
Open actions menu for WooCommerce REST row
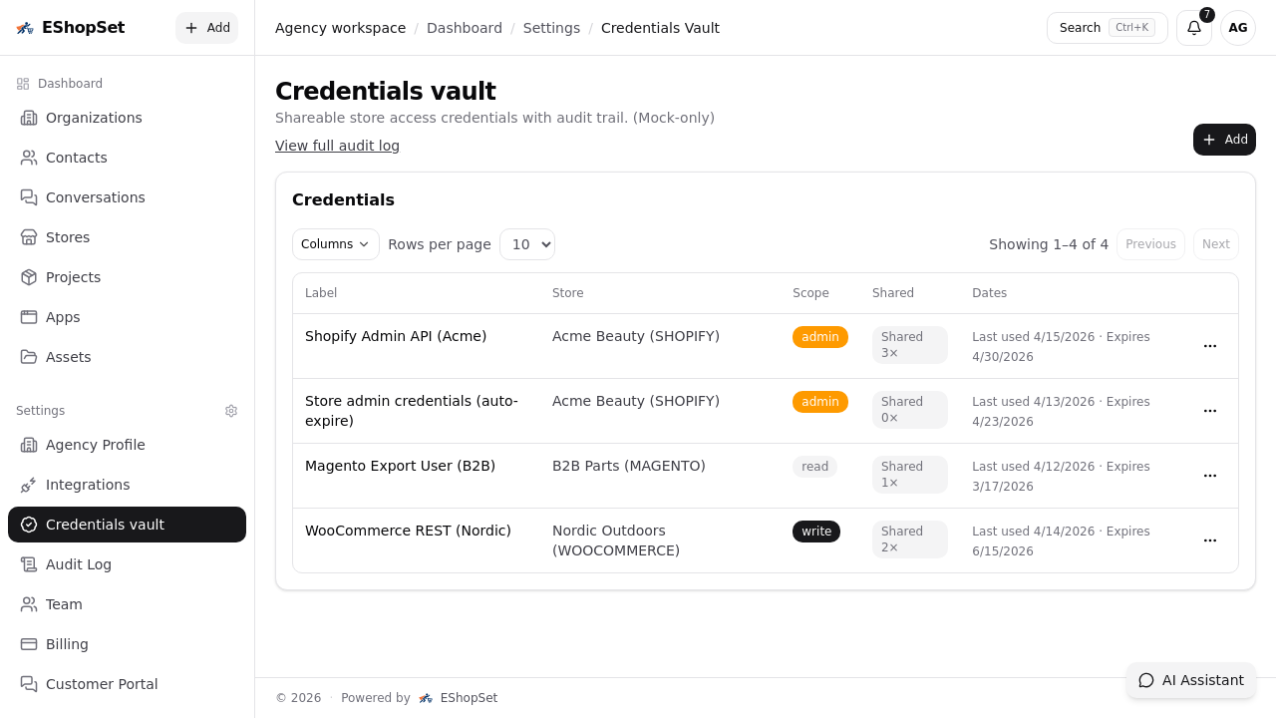coord(1209,540)
